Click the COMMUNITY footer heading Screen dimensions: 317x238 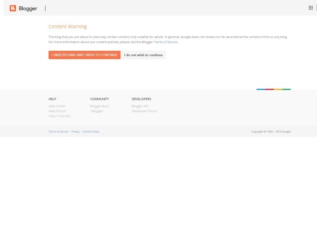[x=100, y=99]
